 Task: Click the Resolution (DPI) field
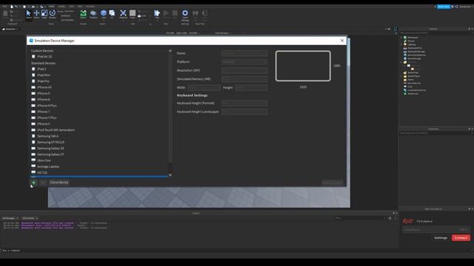click(244, 70)
